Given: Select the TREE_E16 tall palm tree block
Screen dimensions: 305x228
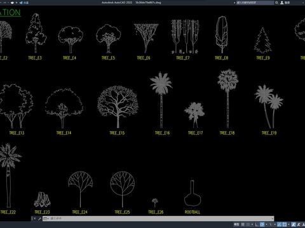Looking at the screenshot, I should click(x=161, y=100).
